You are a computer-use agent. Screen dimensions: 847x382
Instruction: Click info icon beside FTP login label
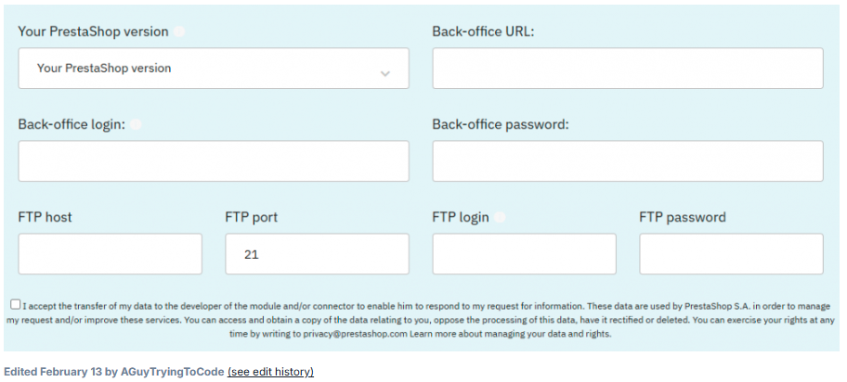[500, 218]
